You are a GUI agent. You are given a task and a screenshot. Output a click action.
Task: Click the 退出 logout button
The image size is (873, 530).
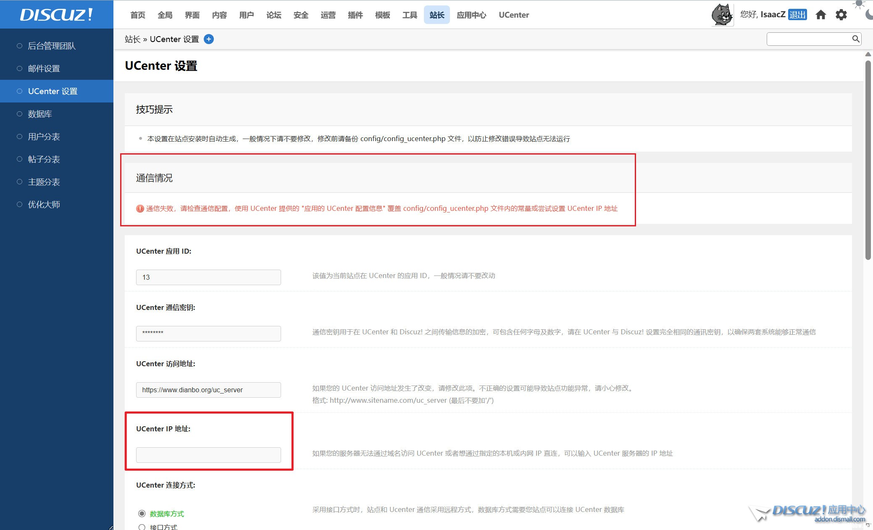pyautogui.click(x=797, y=15)
